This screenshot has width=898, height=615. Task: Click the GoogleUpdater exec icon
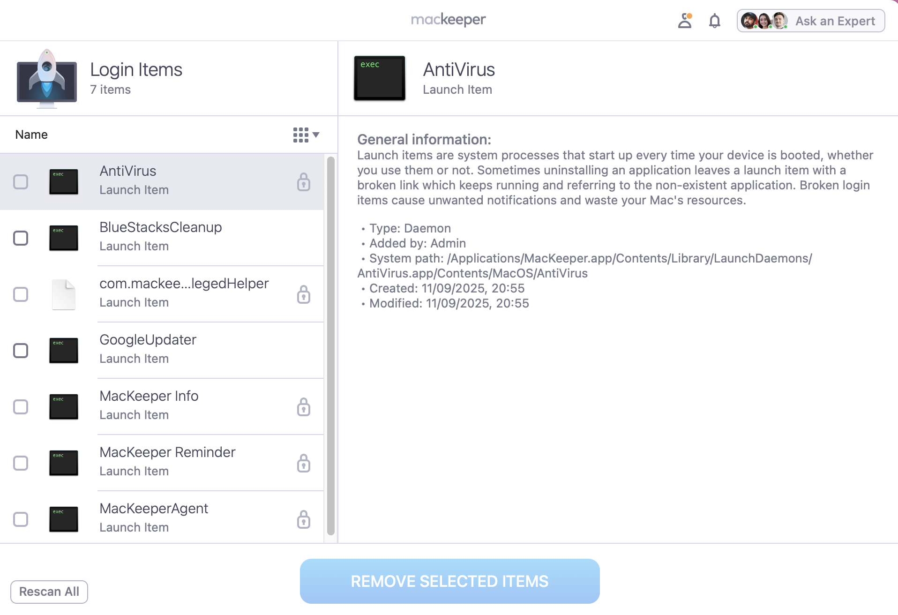pyautogui.click(x=63, y=350)
